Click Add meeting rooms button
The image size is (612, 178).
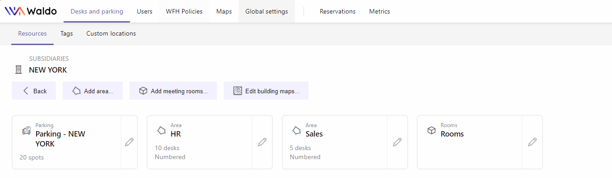pyautogui.click(x=173, y=91)
